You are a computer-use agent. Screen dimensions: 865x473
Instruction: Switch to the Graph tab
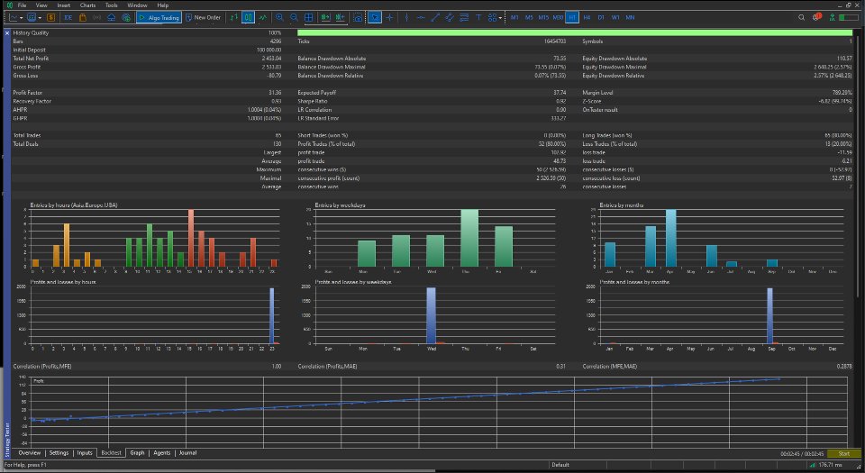pyautogui.click(x=137, y=453)
